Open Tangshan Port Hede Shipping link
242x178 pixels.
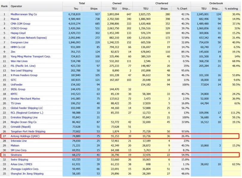click(28, 131)
